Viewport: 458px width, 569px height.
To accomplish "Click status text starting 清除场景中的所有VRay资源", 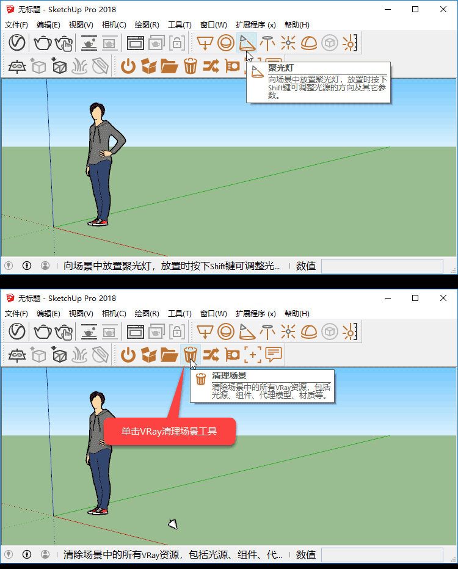I will point(173,554).
